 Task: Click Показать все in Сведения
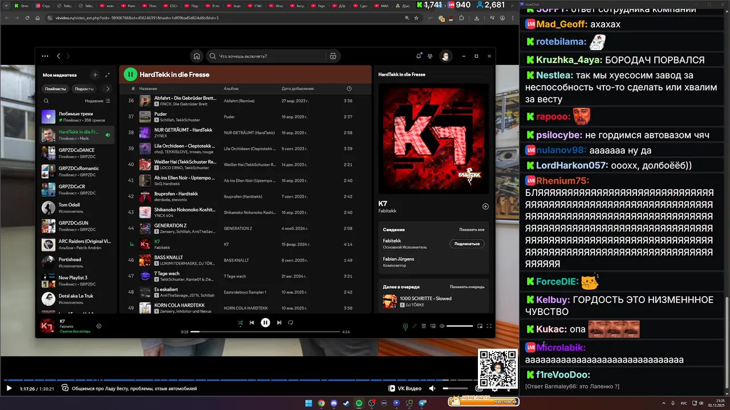(472, 229)
